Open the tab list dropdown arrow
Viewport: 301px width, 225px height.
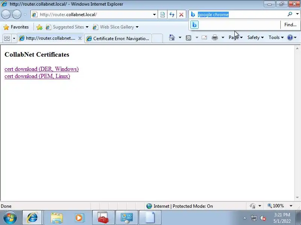pos(14,39)
